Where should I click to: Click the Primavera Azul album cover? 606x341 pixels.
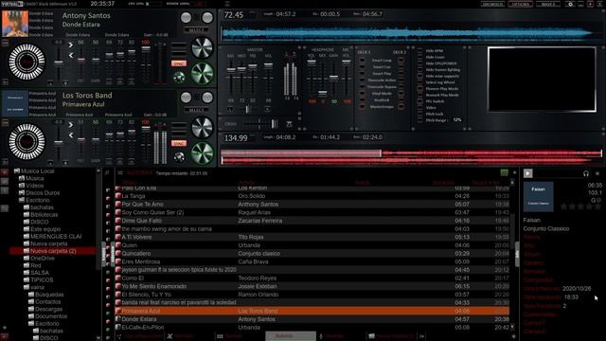(15, 103)
